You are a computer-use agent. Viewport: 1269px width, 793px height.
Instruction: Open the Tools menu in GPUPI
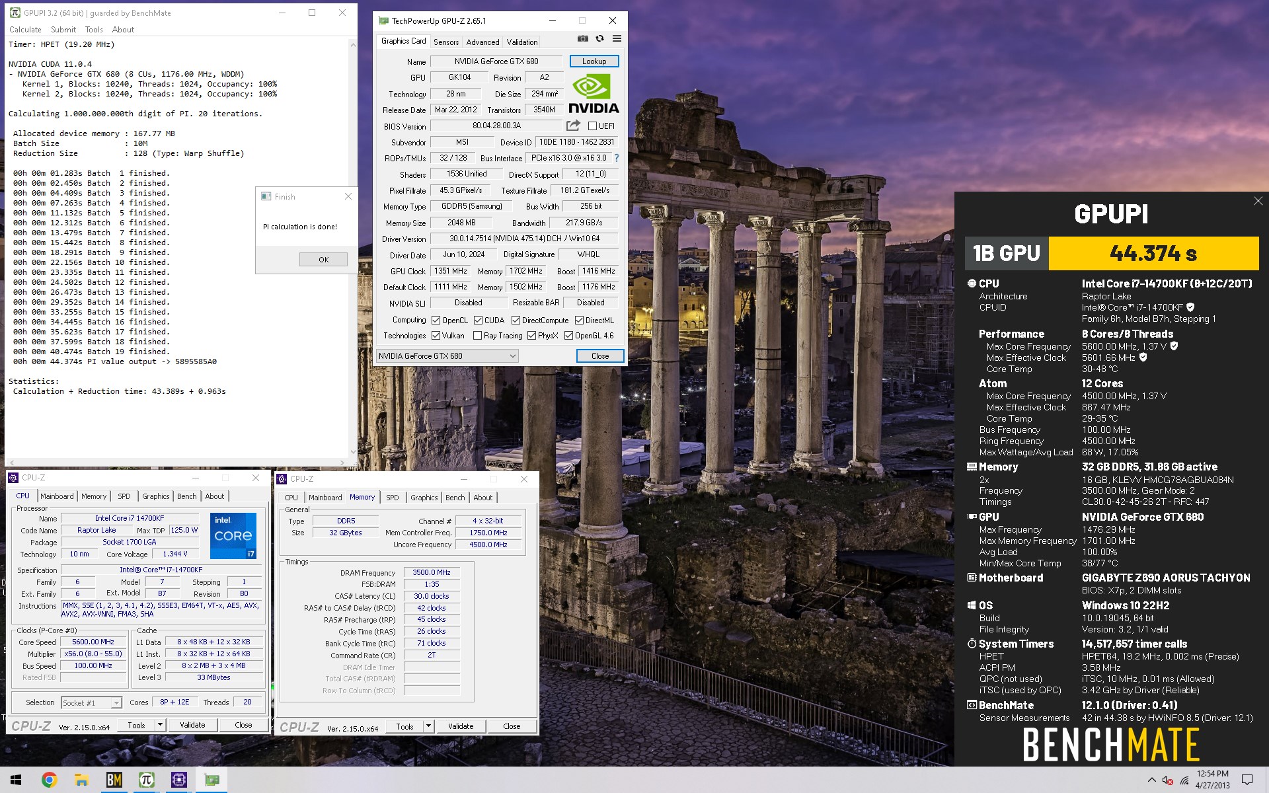tap(94, 30)
